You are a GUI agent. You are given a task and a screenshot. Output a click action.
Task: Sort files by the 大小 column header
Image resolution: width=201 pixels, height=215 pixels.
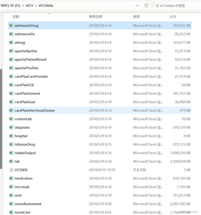[173, 17]
